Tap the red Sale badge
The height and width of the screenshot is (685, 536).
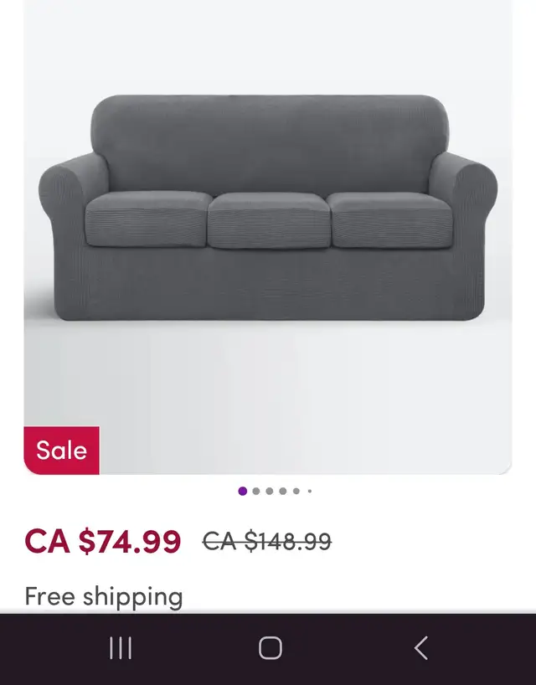coord(62,450)
